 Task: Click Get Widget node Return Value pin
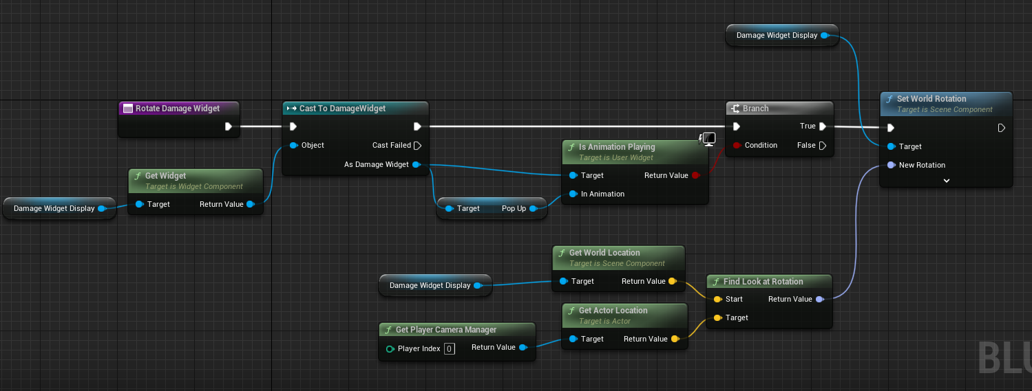click(x=250, y=204)
